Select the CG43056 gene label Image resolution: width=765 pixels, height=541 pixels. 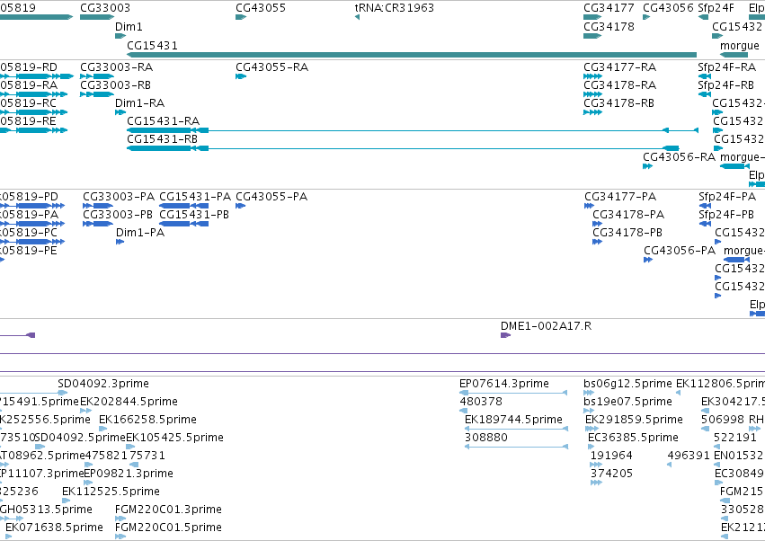668,8
